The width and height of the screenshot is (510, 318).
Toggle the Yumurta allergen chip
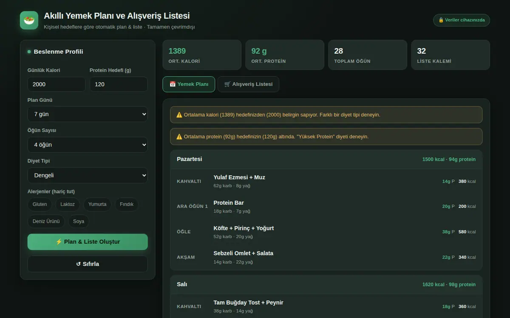97,204
